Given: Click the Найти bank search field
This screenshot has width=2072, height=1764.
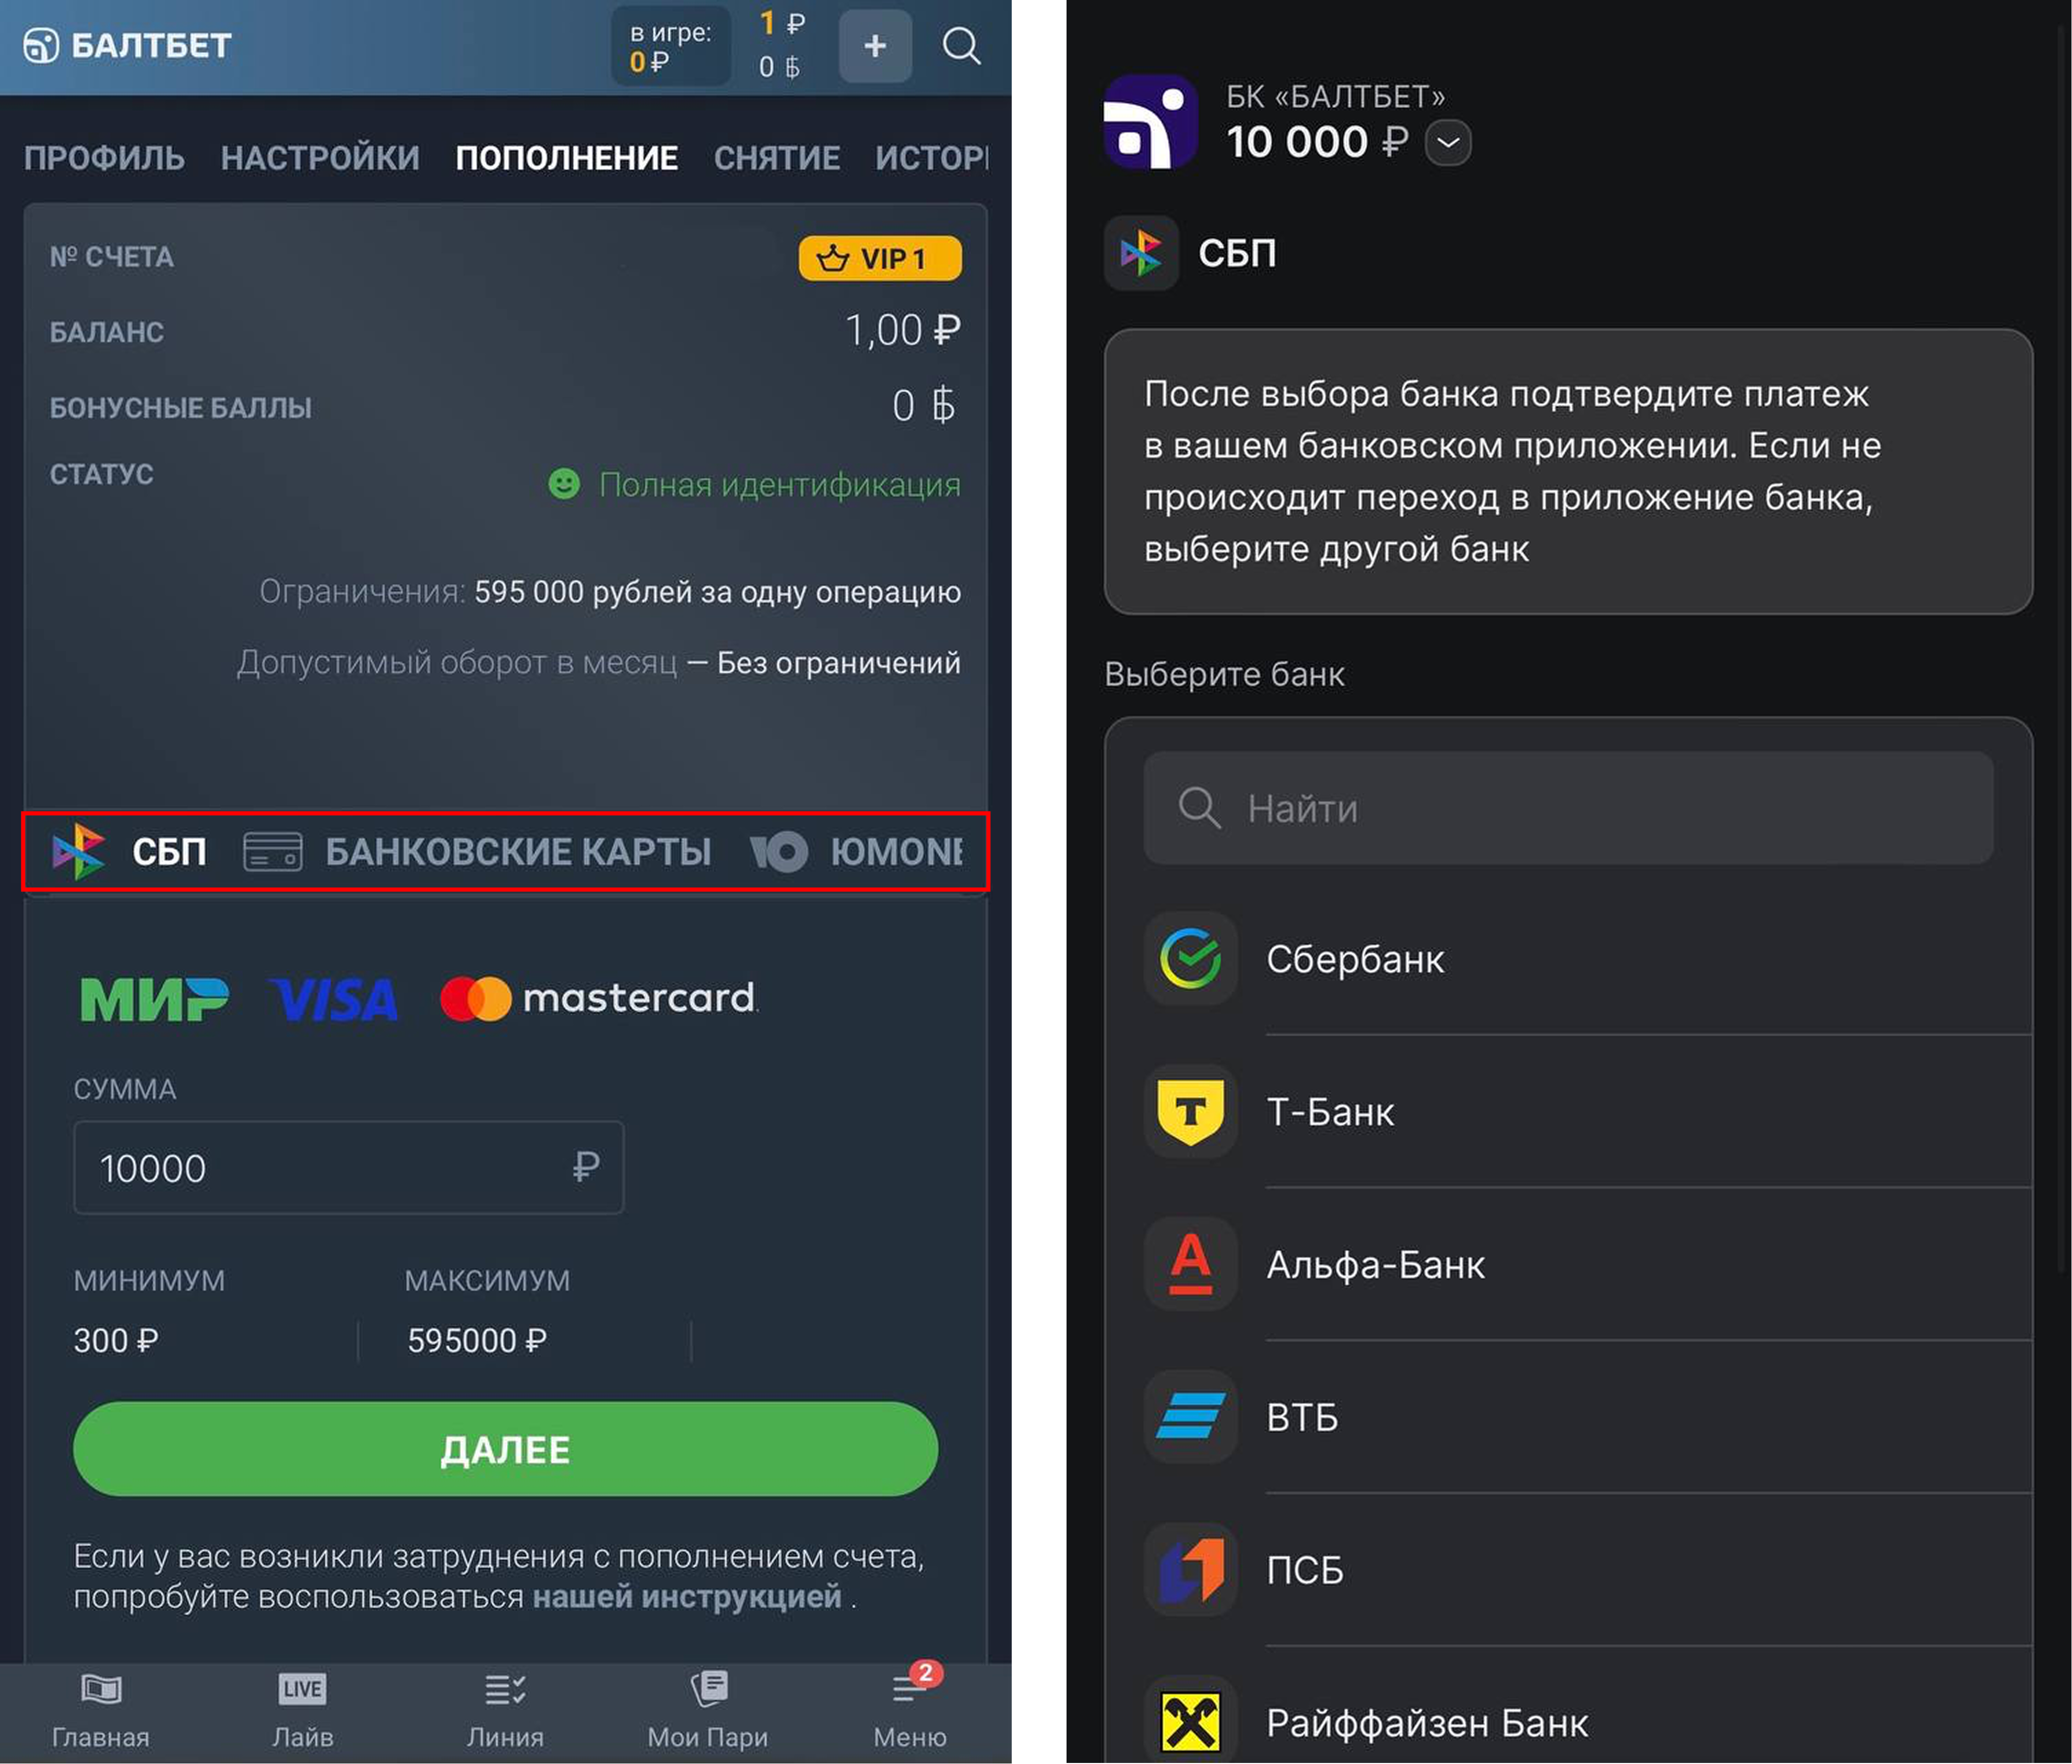Looking at the screenshot, I should point(1567,808).
